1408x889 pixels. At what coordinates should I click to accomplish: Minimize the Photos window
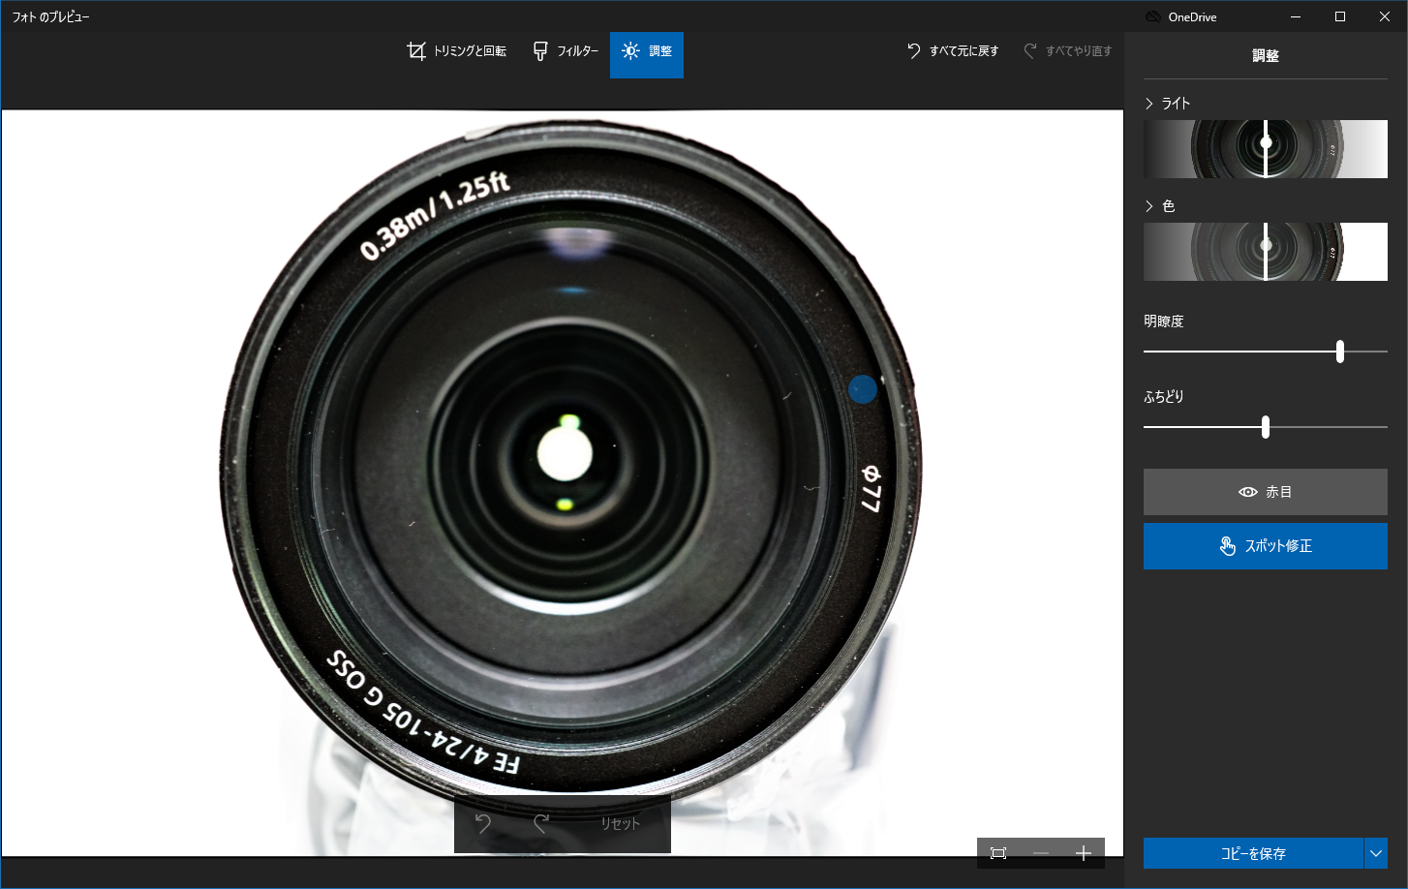(x=1296, y=16)
